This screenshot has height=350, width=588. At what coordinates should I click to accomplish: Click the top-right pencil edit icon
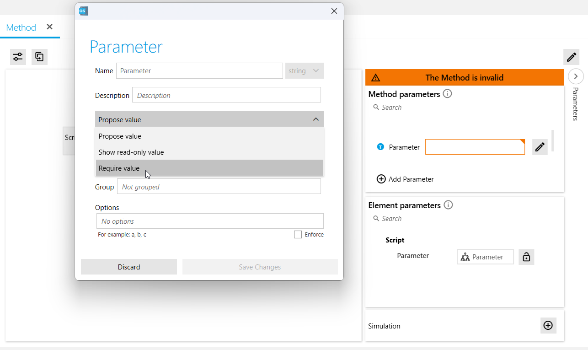pos(571,57)
